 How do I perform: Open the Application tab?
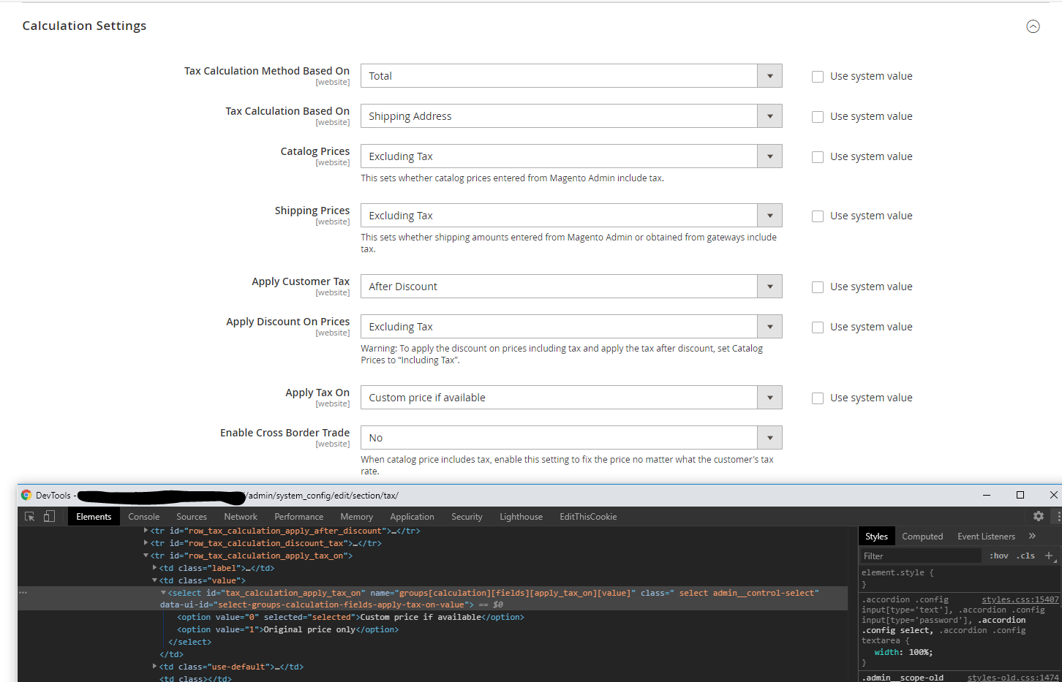(x=412, y=517)
